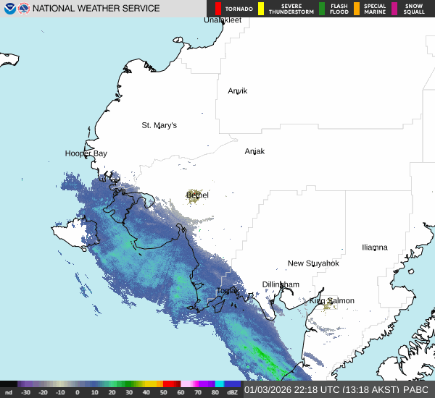Click the green Flash Flood swatch
The width and height of the screenshot is (435, 398).
pyautogui.click(x=322, y=9)
